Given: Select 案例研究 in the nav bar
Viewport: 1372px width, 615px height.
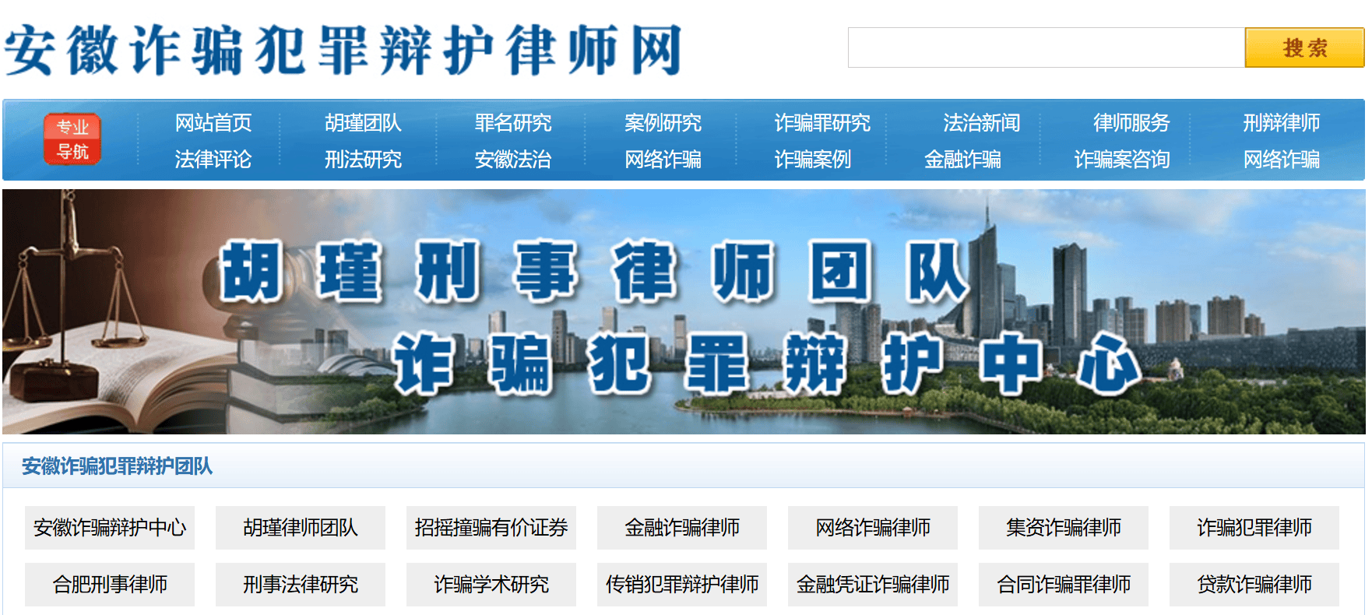Looking at the screenshot, I should pos(663,123).
